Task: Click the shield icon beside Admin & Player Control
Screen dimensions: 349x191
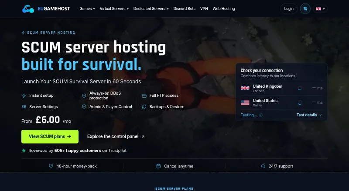Action: point(84,107)
